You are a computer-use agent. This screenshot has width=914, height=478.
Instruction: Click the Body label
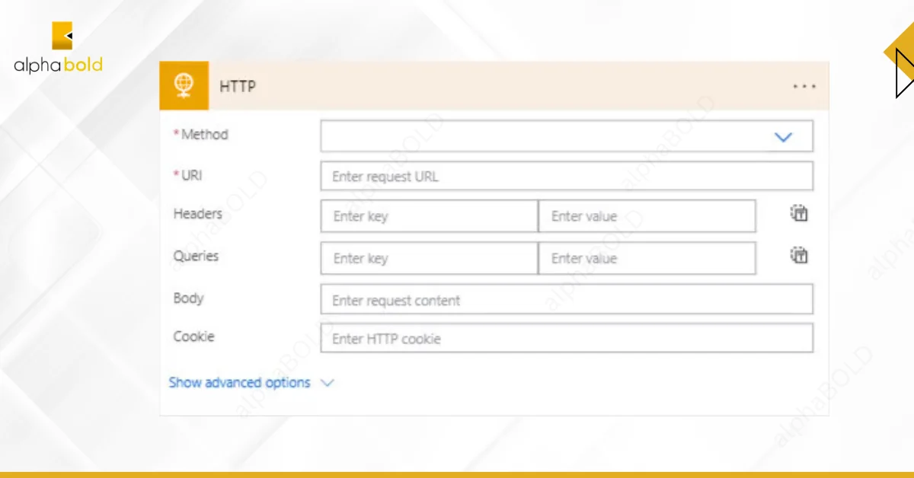click(x=188, y=298)
